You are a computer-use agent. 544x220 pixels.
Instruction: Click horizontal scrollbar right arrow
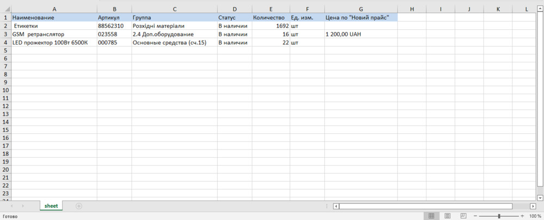tap(533, 206)
